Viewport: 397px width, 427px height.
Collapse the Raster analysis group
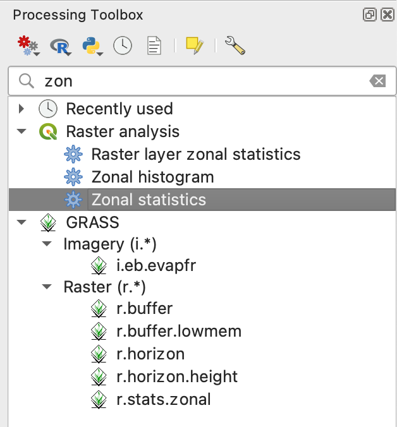(x=22, y=131)
